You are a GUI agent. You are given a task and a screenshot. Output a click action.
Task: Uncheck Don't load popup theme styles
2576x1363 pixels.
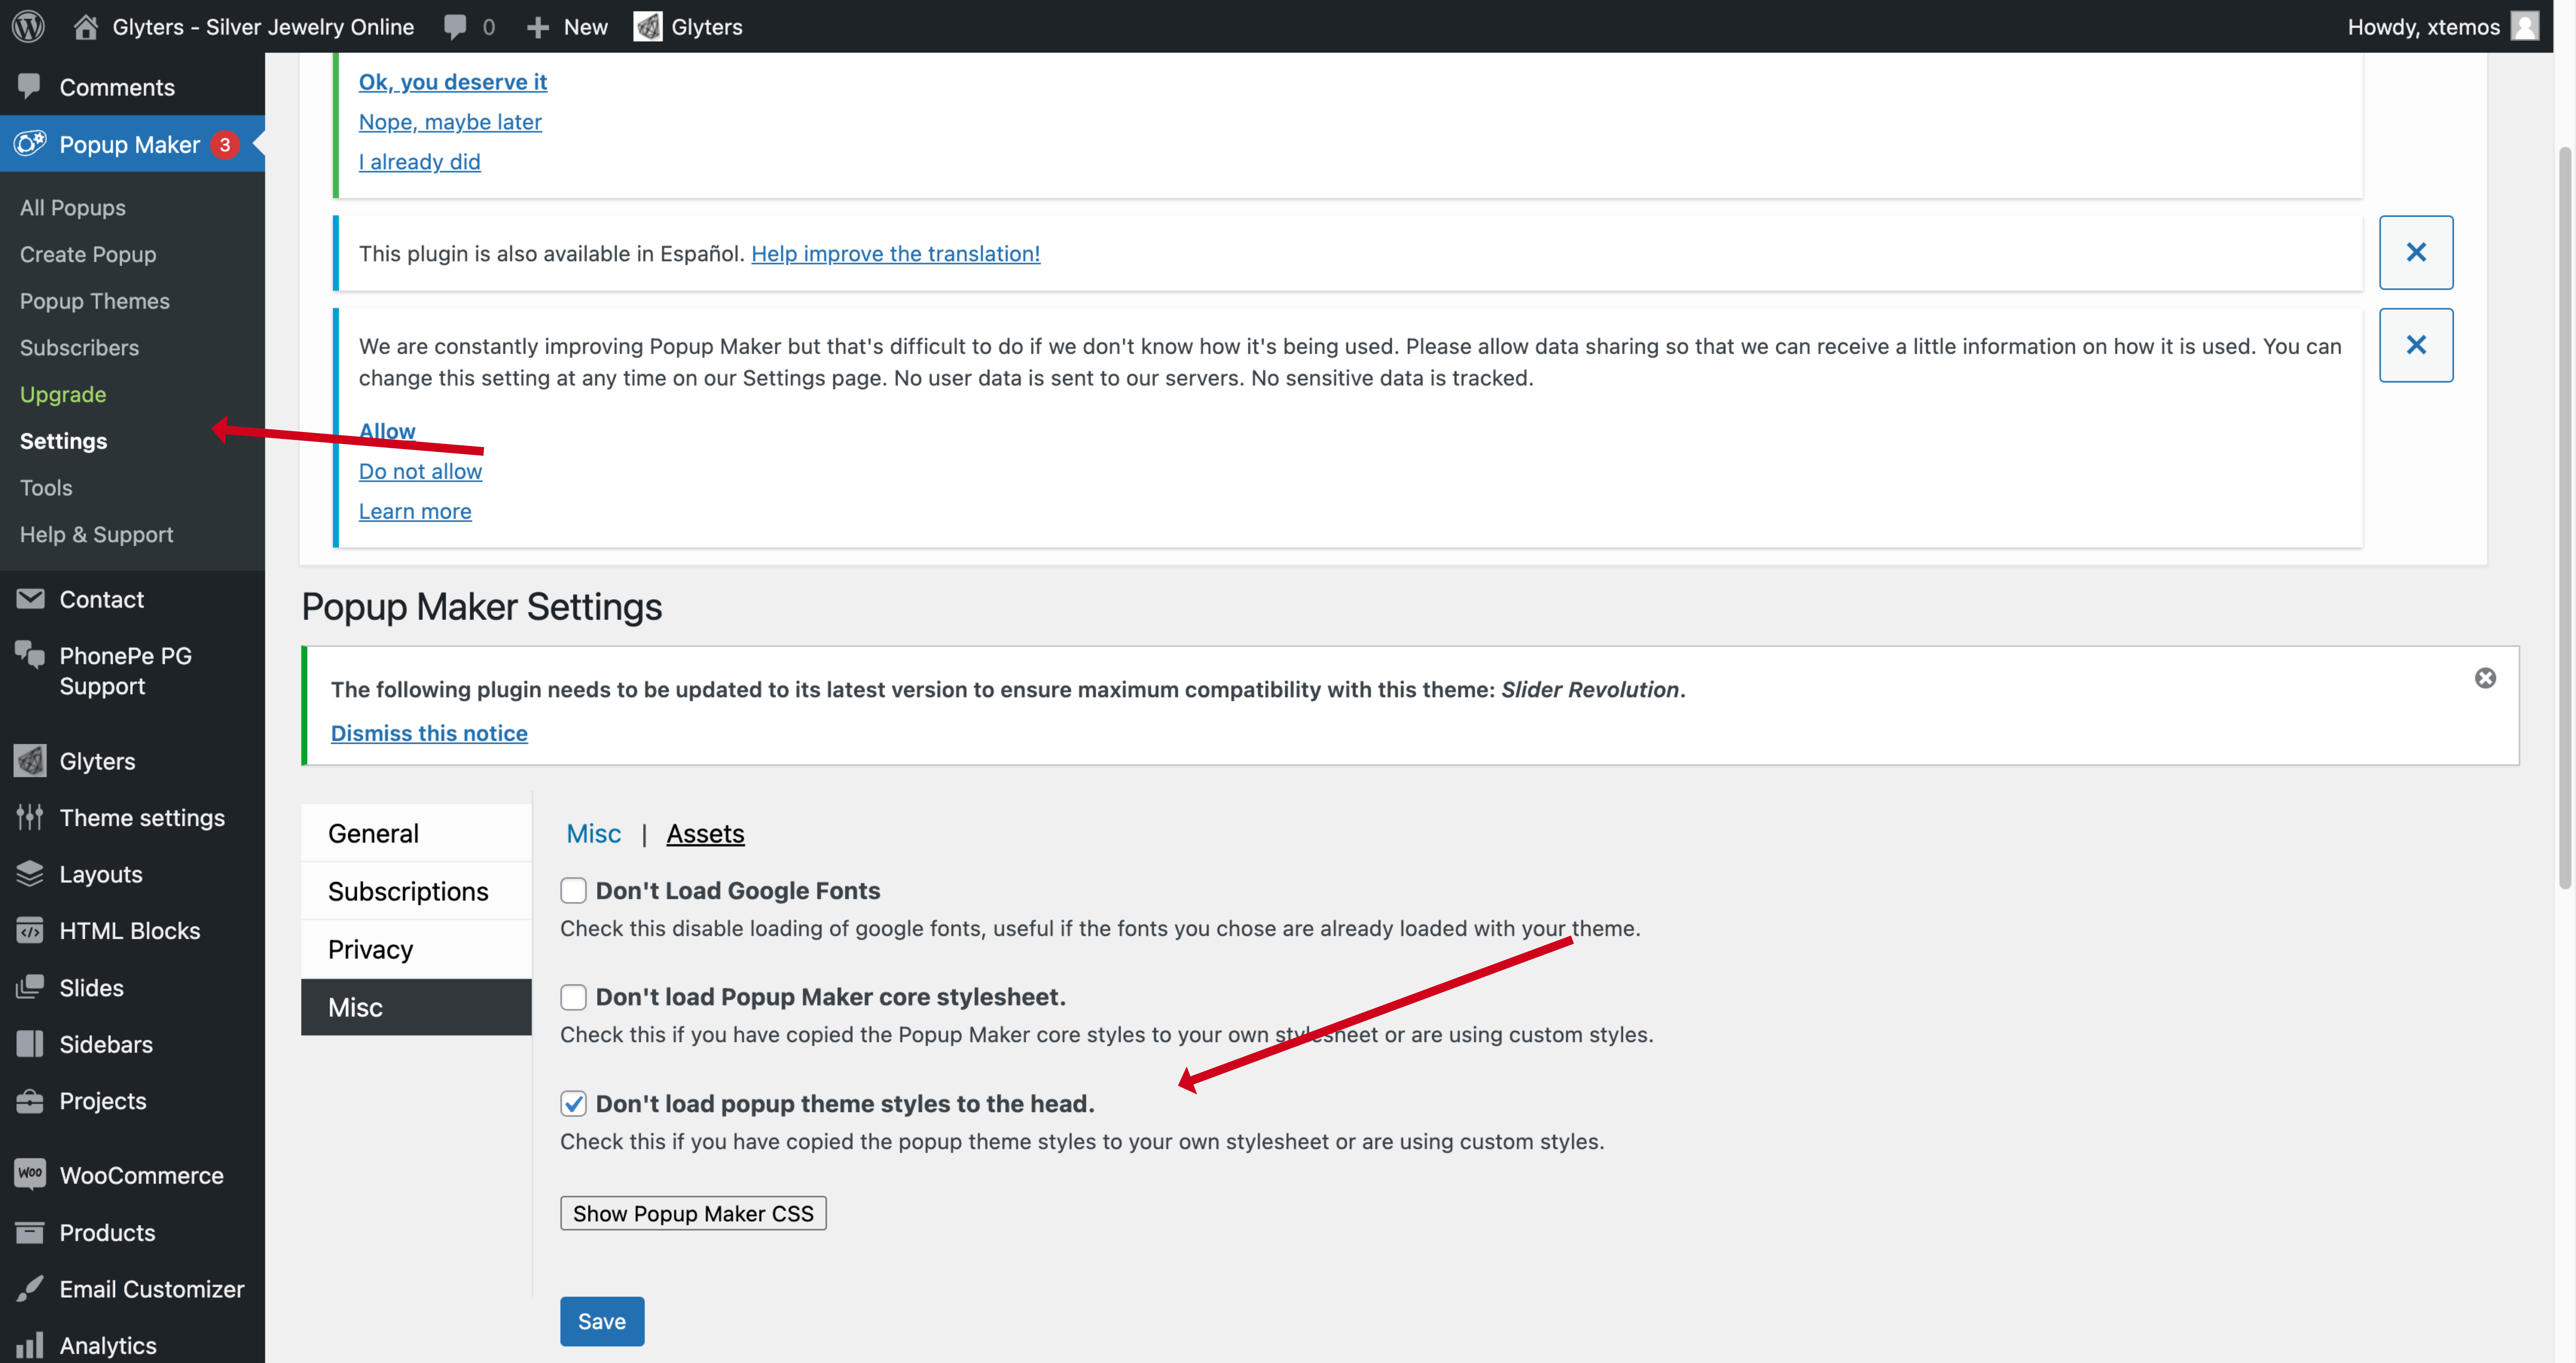(x=573, y=1104)
